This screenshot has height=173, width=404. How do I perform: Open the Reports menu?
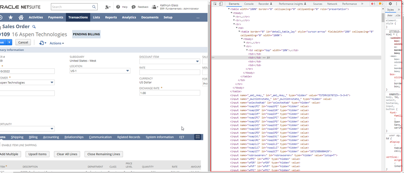pos(111,17)
